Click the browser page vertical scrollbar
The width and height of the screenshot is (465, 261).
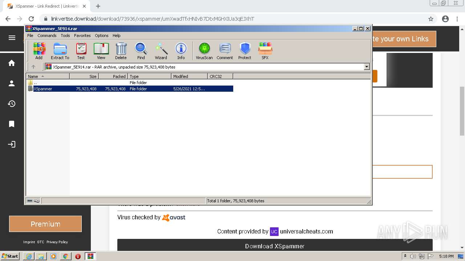click(x=462, y=111)
